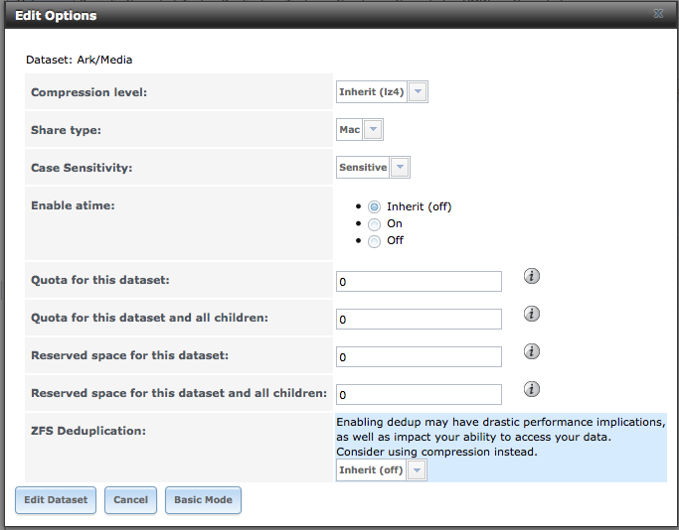Image resolution: width=679 pixels, height=530 pixels.
Task: Click info icon for Quota for this dataset
Action: click(532, 276)
